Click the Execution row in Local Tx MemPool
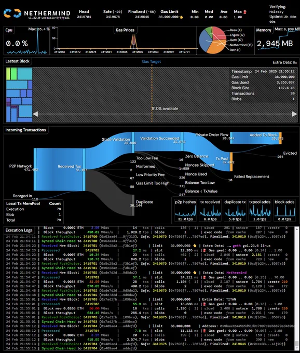Screen dimensions: 300x353 (33, 209)
